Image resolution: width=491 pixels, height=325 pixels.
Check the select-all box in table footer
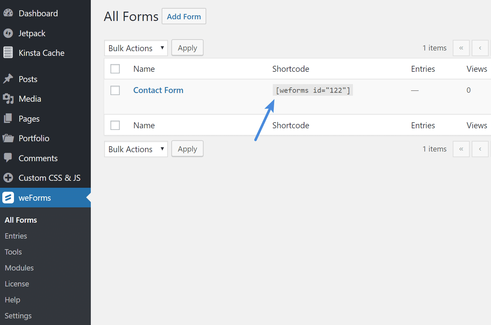115,125
